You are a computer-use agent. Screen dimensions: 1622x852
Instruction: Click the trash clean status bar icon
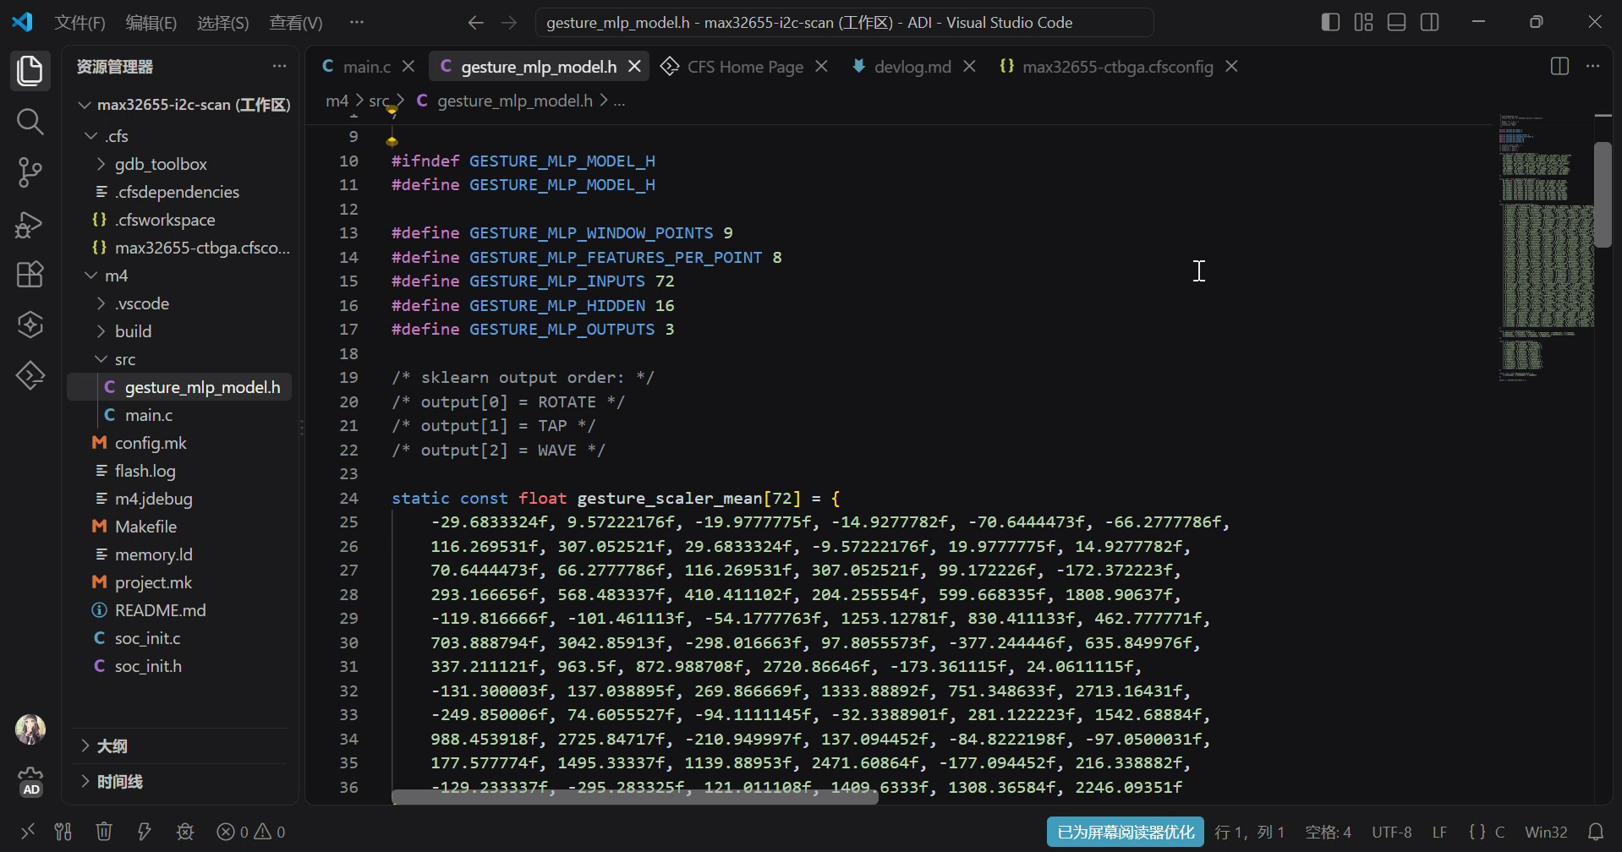tap(104, 832)
